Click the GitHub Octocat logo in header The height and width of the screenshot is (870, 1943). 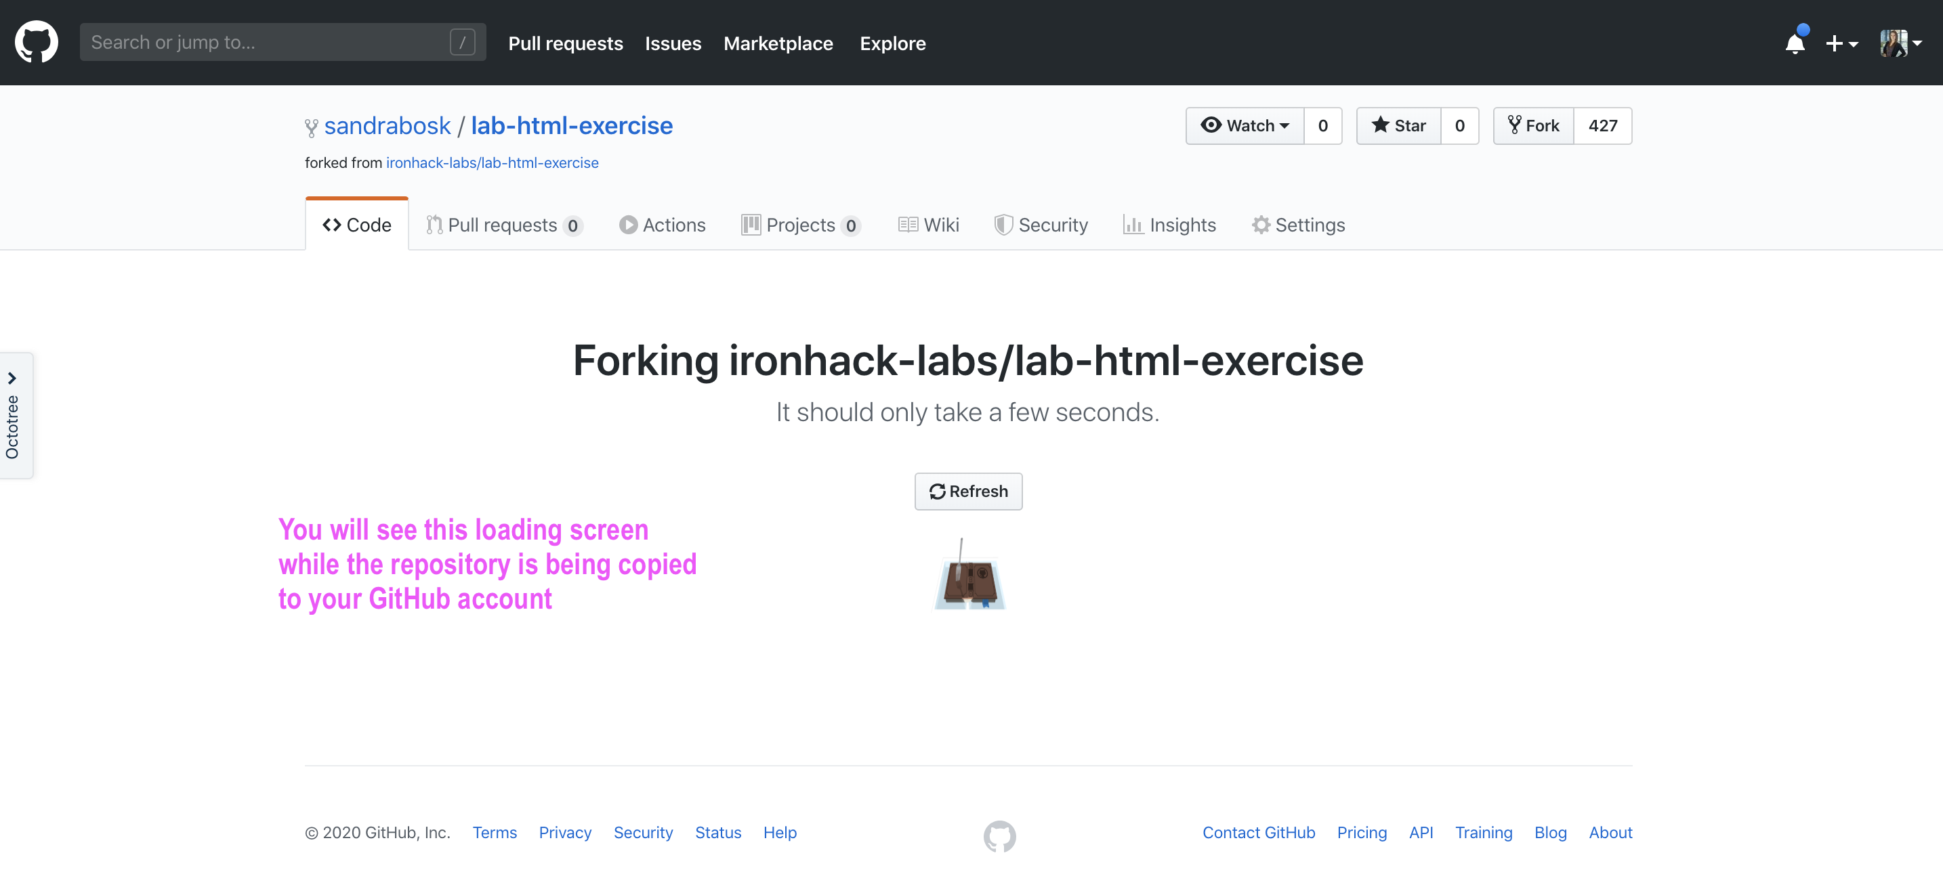pos(36,42)
